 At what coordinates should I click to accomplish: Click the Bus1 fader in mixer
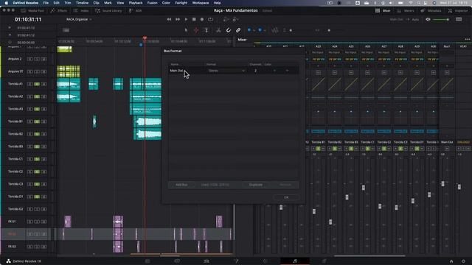point(442,183)
